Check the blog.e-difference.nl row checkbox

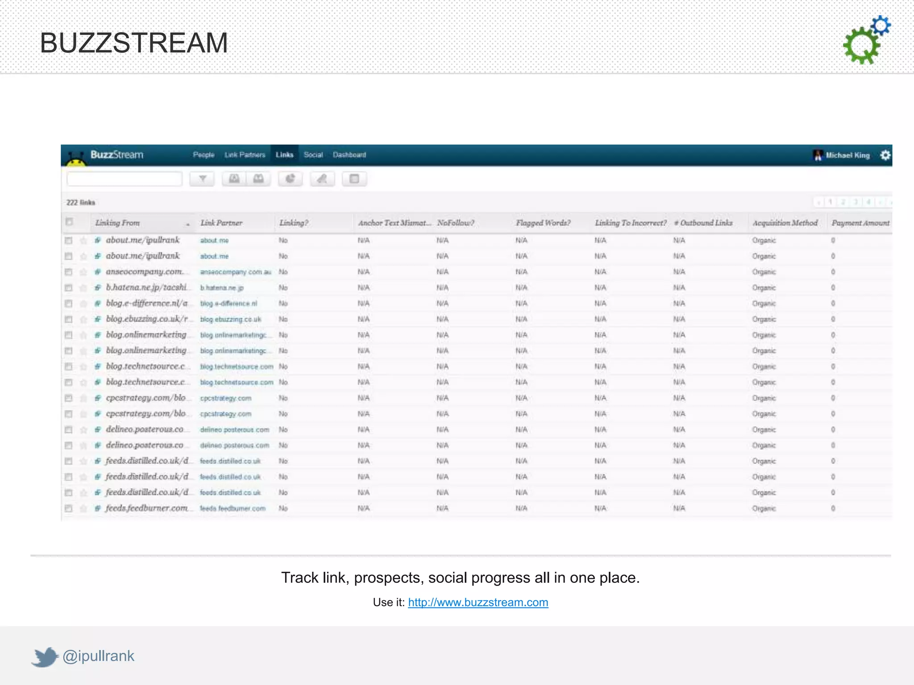68,304
